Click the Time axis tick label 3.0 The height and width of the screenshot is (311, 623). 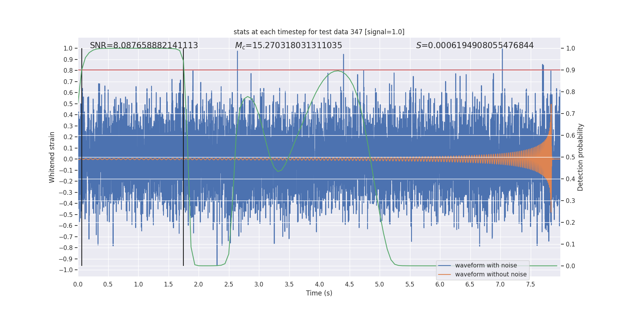(259, 284)
